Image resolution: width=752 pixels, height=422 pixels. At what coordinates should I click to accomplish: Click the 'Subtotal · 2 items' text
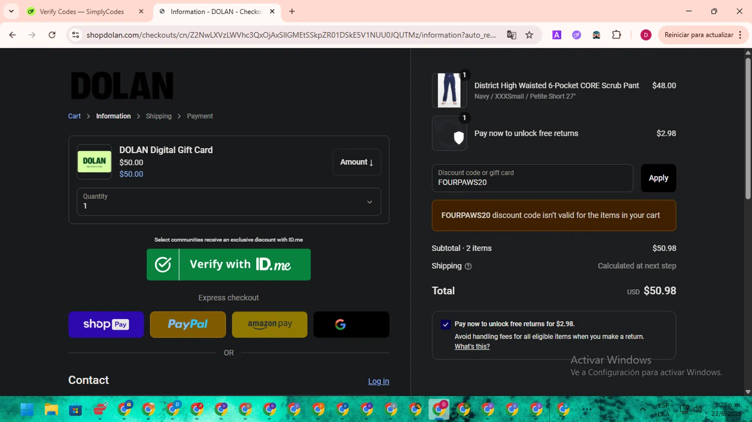[x=462, y=248]
